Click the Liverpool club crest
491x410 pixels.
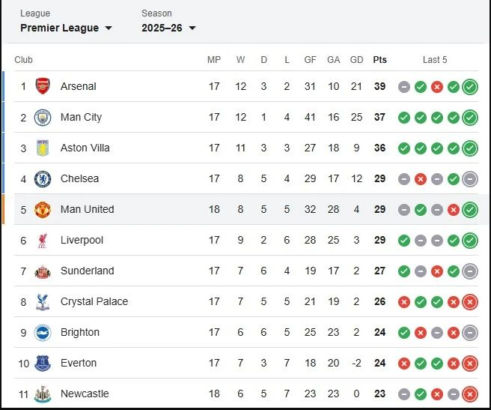click(x=43, y=240)
